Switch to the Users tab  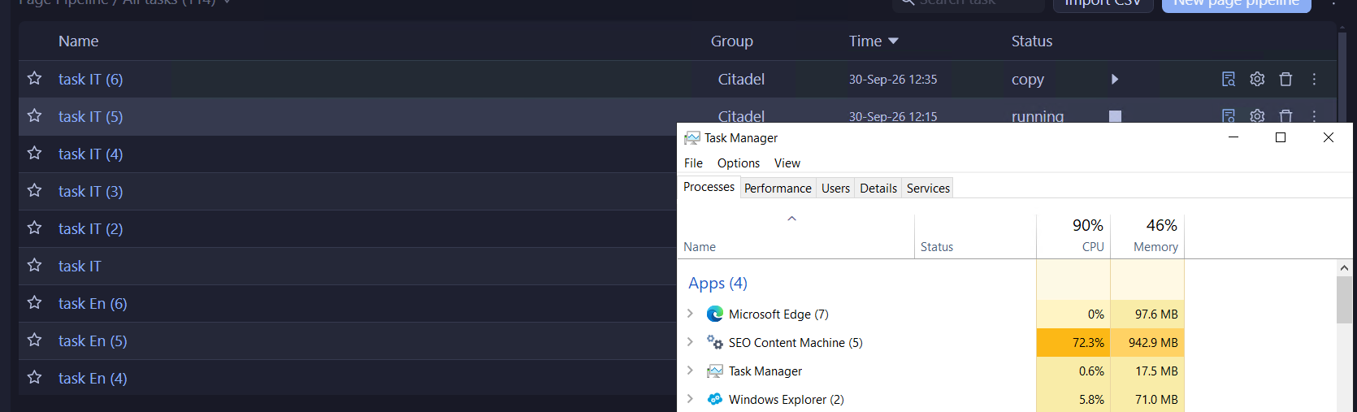835,189
